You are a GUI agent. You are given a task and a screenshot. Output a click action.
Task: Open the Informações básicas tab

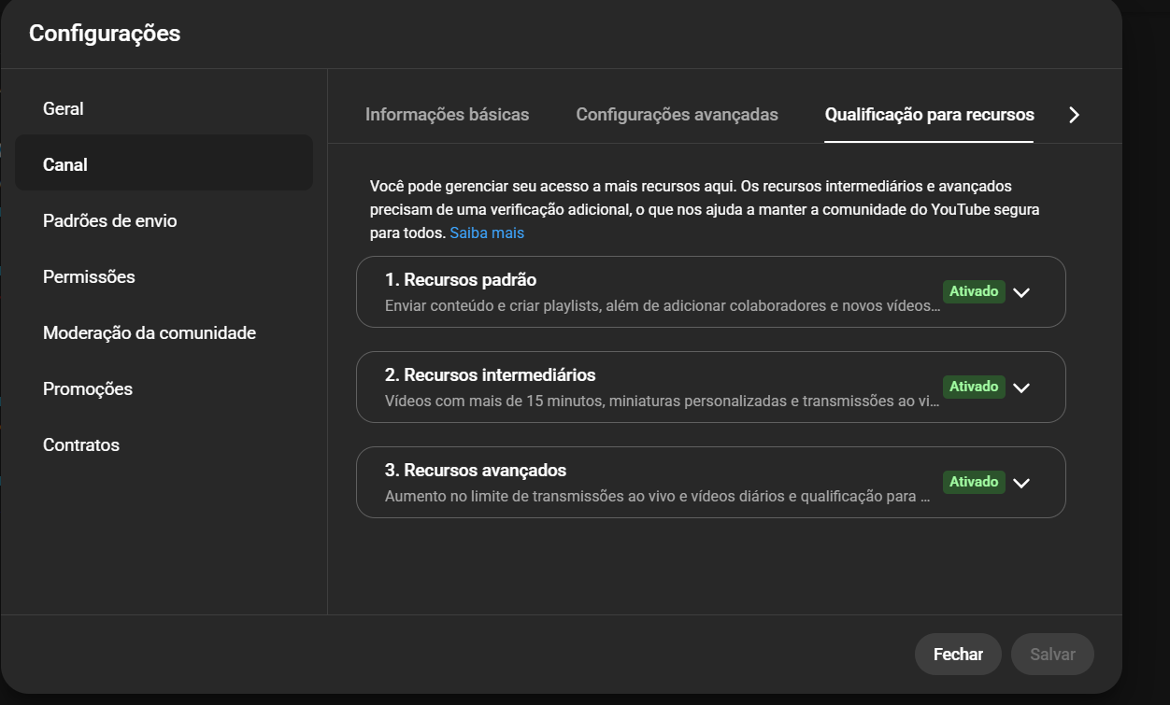[x=447, y=115]
